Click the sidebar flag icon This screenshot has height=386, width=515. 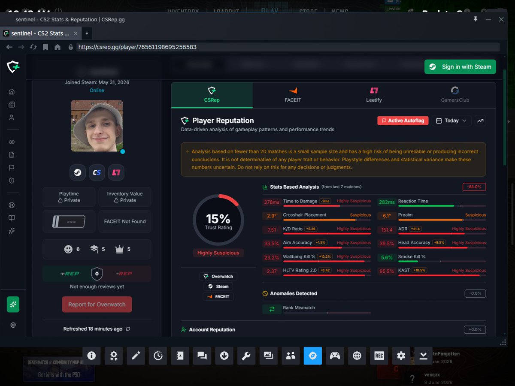coord(12,168)
